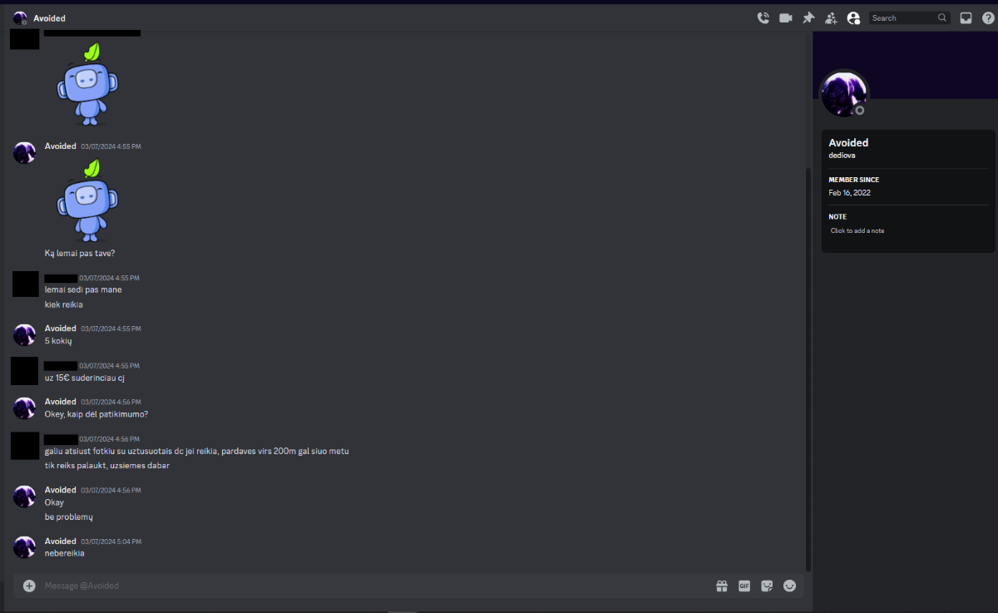Click to add a note
This screenshot has width=998, height=613.
pyautogui.click(x=857, y=230)
